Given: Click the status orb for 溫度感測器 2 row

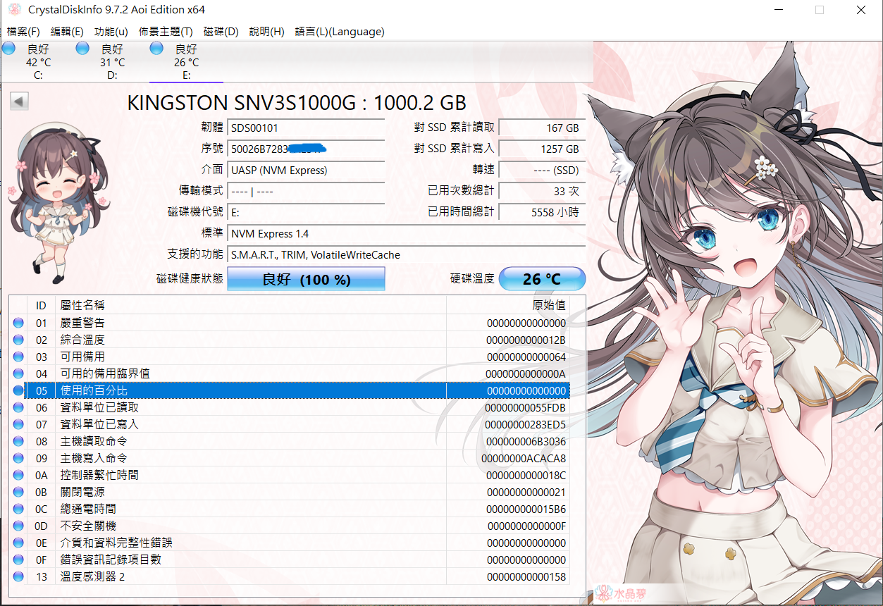Looking at the screenshot, I should point(18,576).
